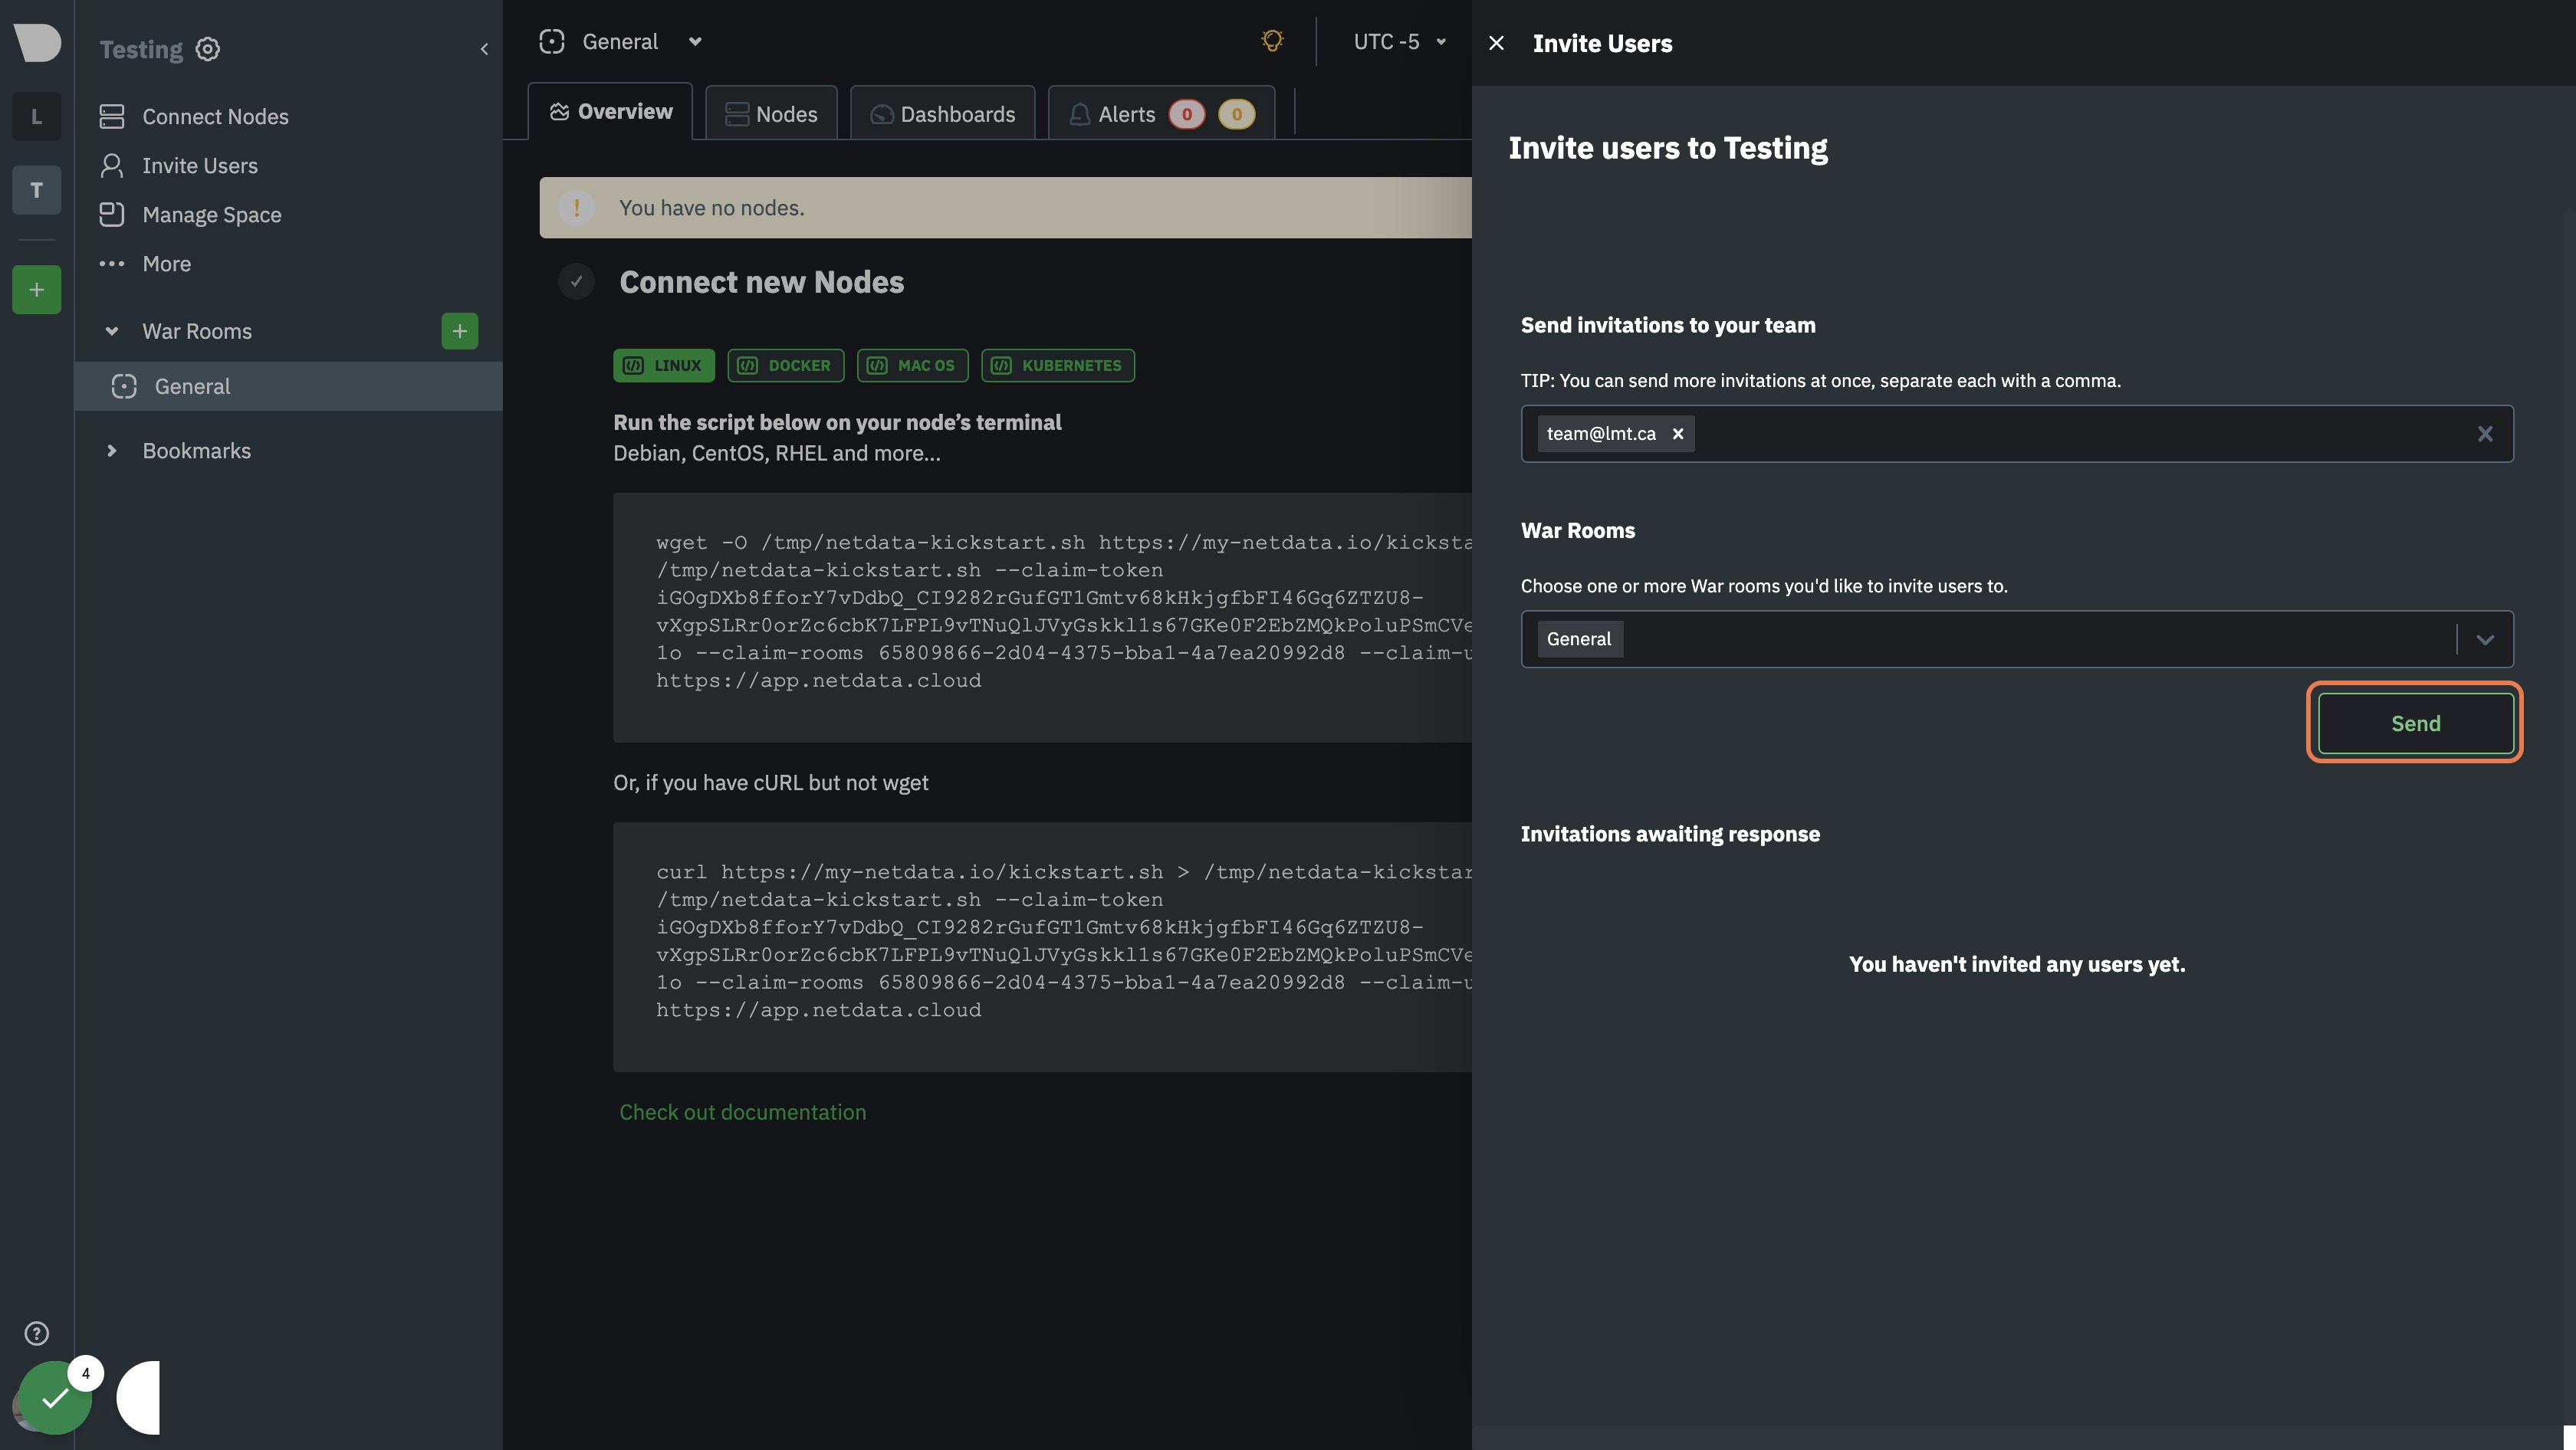Click the wget script code block

tap(1042, 617)
